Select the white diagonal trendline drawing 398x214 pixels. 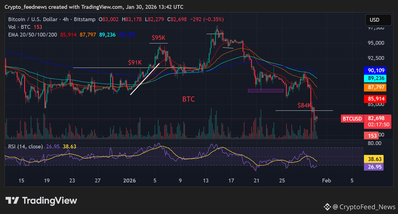coord(145,79)
